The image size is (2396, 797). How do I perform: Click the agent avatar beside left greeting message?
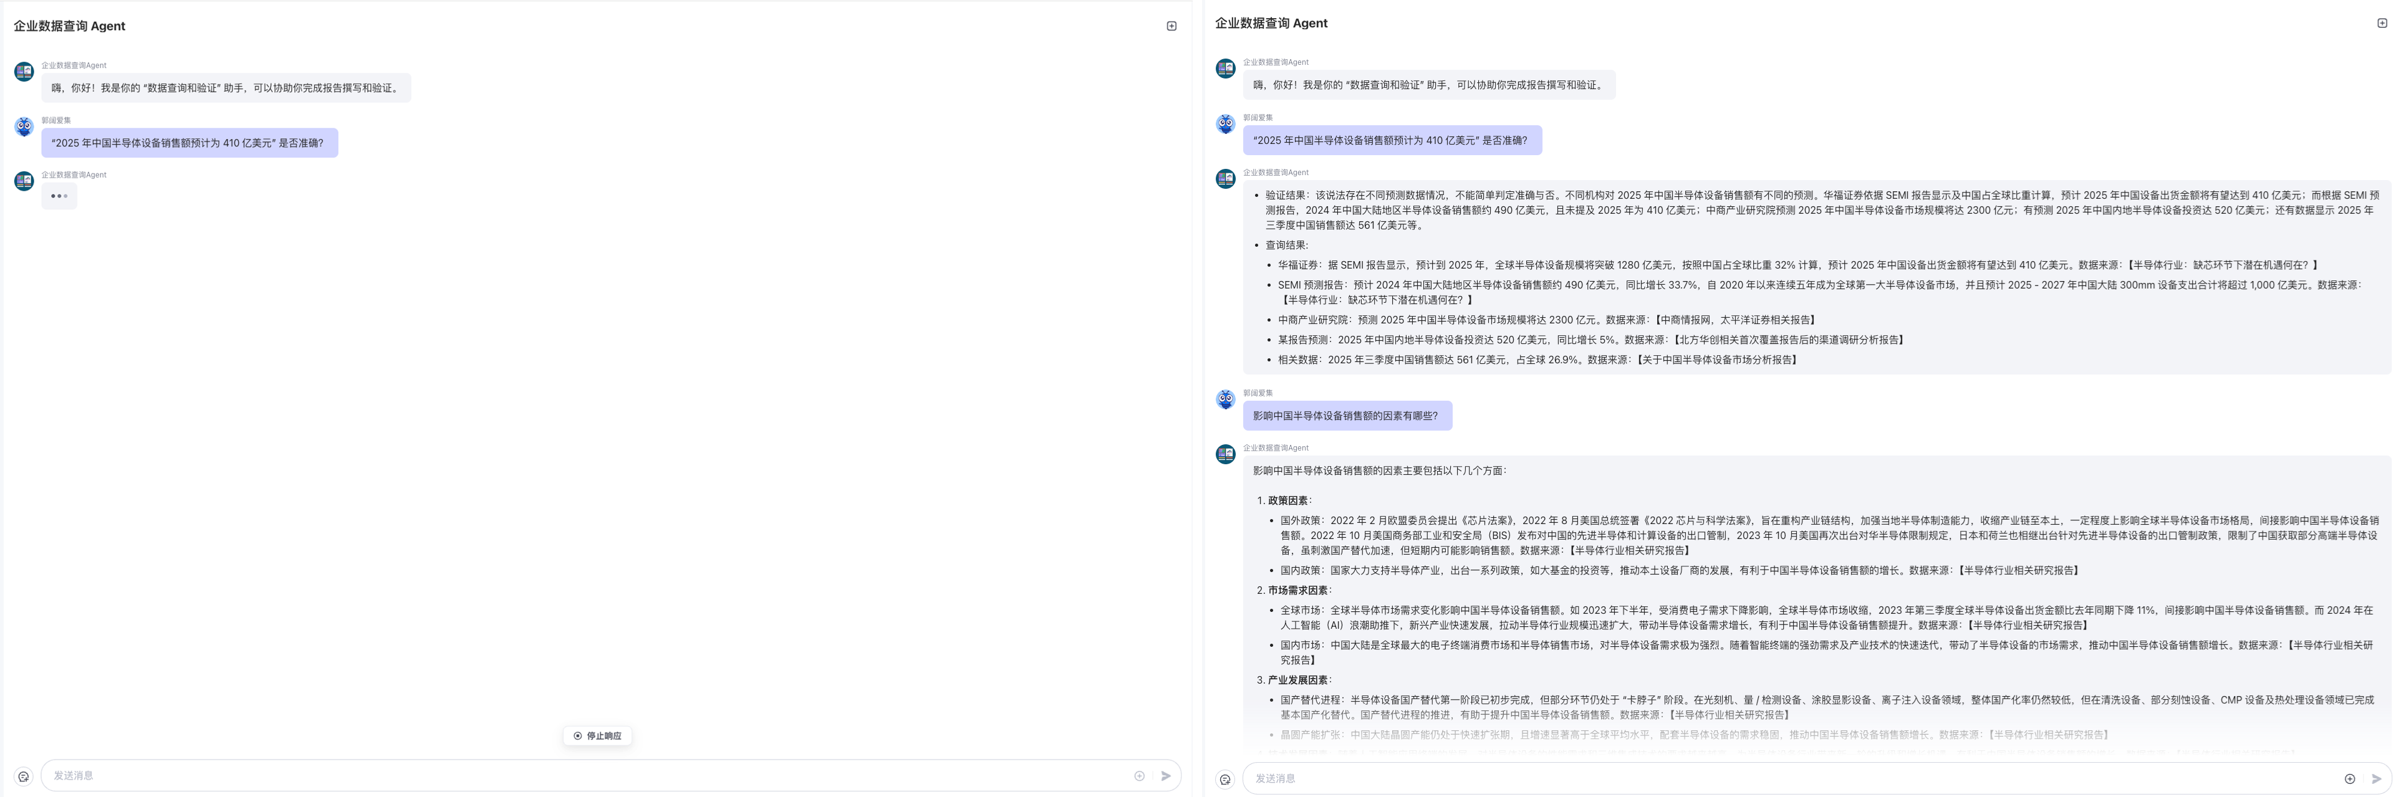[24, 72]
